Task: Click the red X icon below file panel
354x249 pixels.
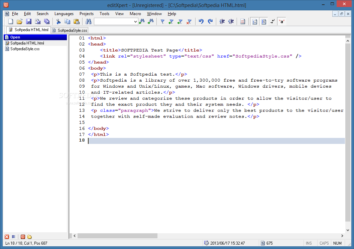Action: pyautogui.click(x=7, y=237)
